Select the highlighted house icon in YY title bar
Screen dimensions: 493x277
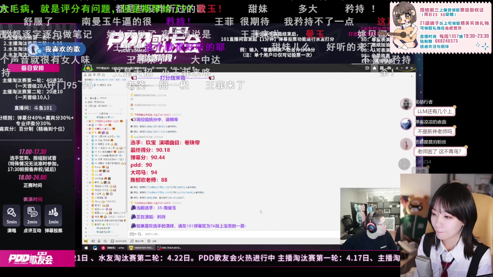pos(374,68)
